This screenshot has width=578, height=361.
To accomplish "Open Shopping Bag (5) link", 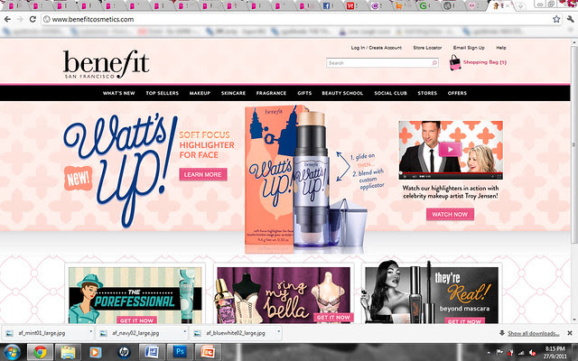I will (x=485, y=62).
